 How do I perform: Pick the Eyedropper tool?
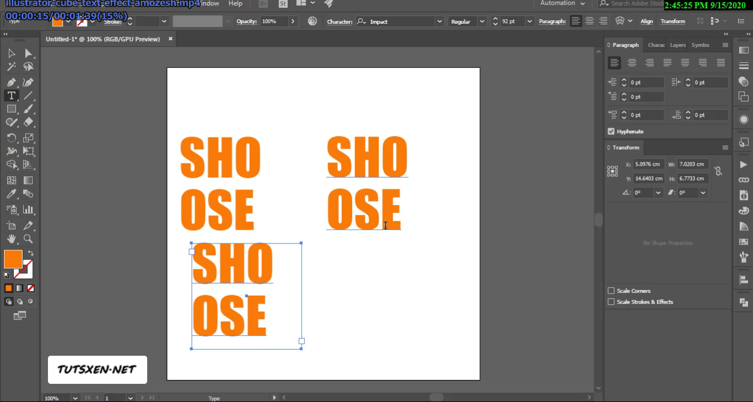coord(11,194)
